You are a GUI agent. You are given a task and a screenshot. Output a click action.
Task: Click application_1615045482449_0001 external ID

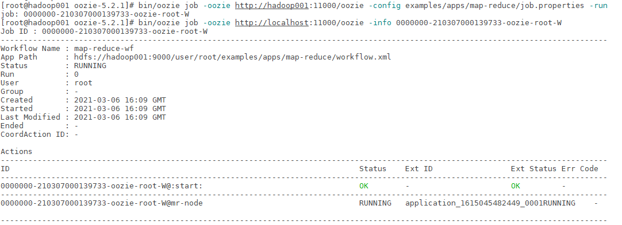click(474, 203)
